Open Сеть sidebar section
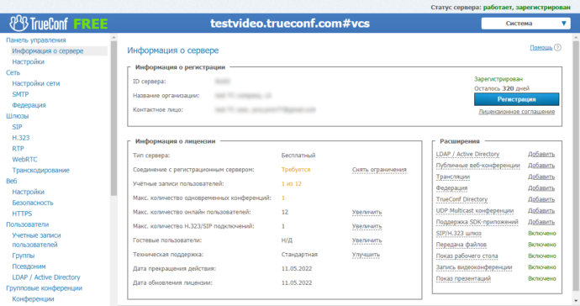This screenshot has width=580, height=306. tap(13, 72)
